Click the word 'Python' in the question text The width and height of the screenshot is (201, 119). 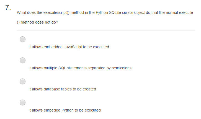[x=102, y=12]
